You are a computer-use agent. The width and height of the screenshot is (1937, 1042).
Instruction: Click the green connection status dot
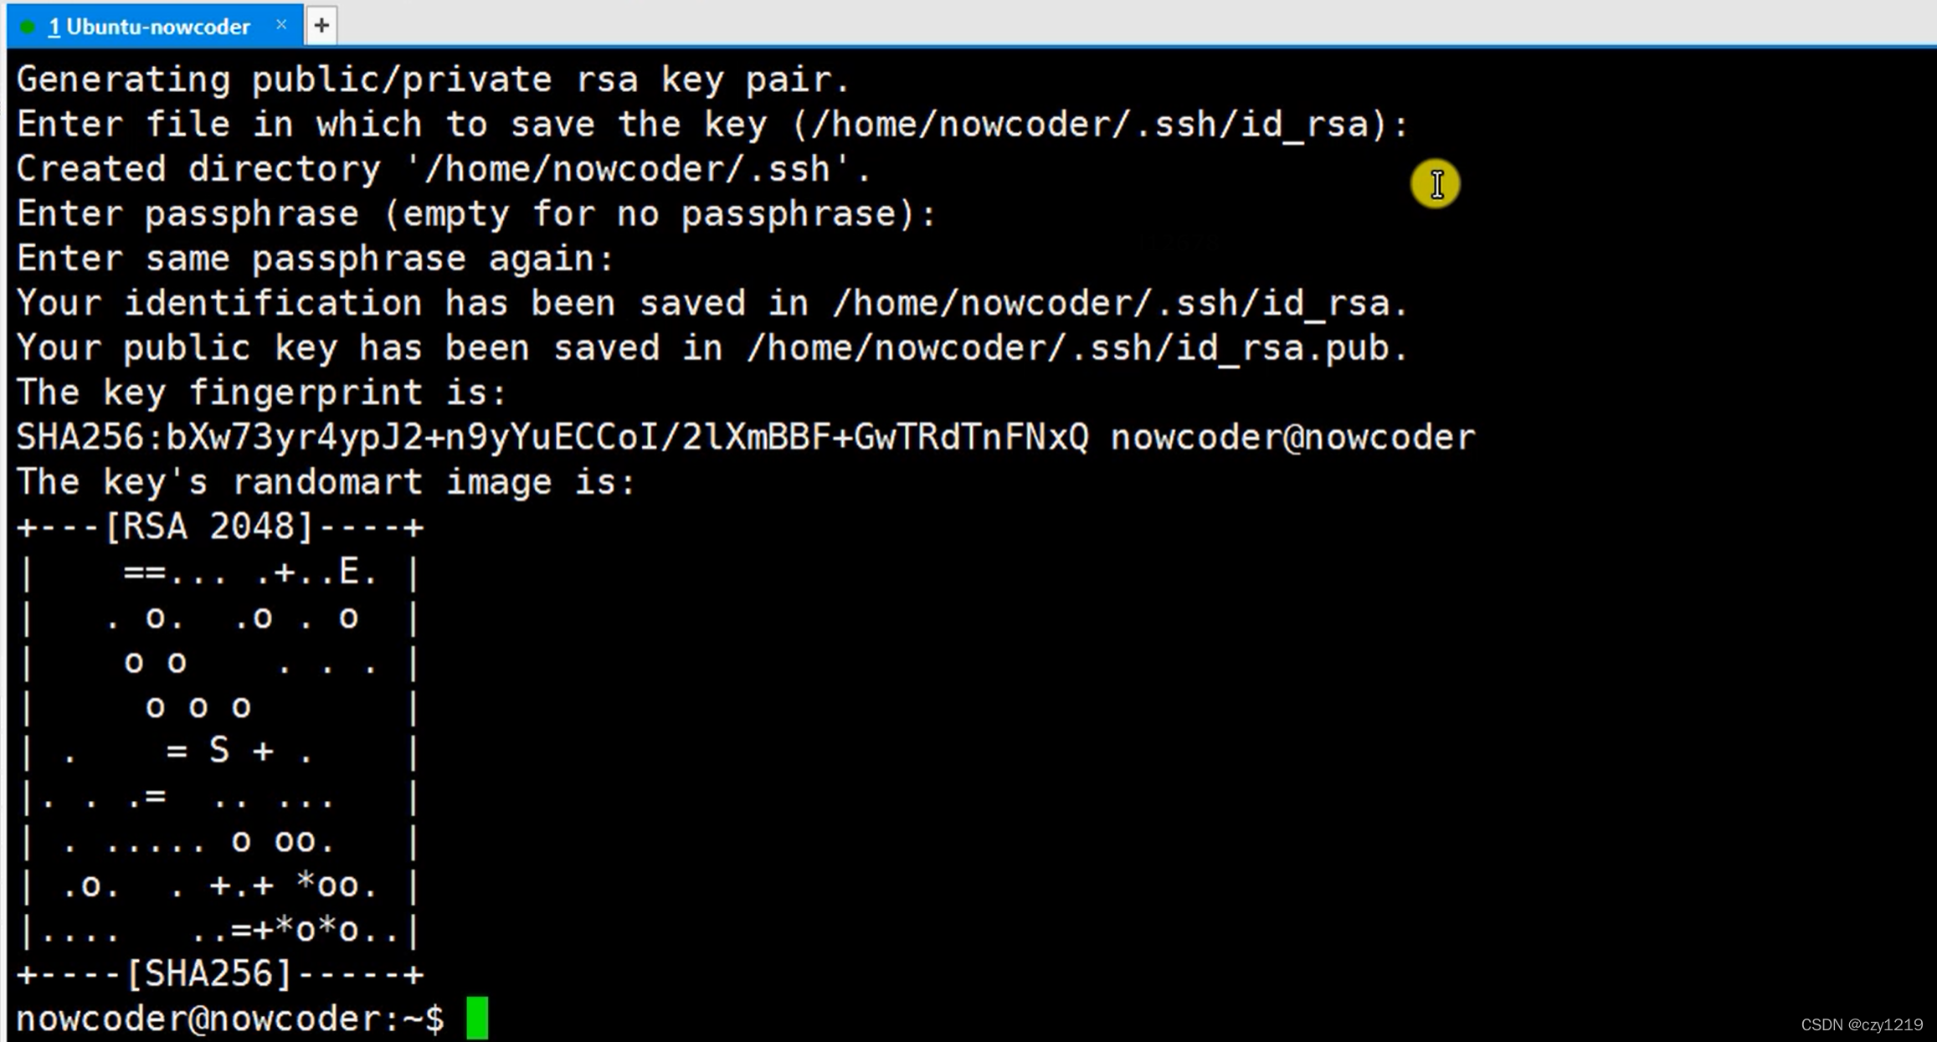tap(27, 28)
